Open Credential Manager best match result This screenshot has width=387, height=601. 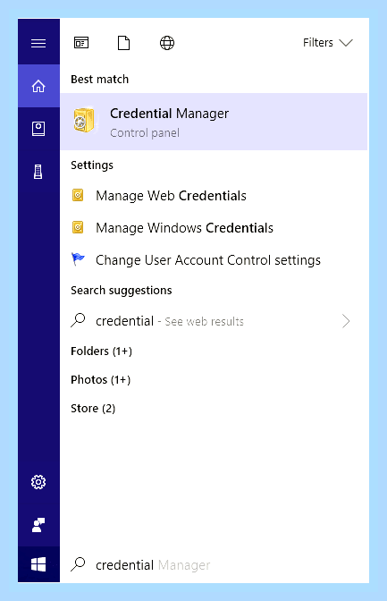214,122
